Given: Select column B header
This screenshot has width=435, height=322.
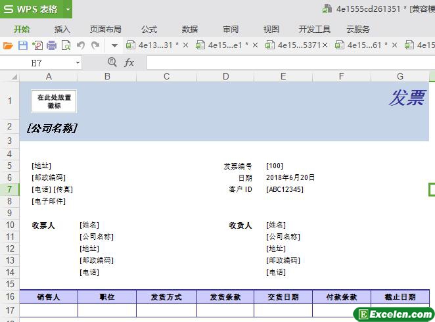Looking at the screenshot, I should coord(107,76).
